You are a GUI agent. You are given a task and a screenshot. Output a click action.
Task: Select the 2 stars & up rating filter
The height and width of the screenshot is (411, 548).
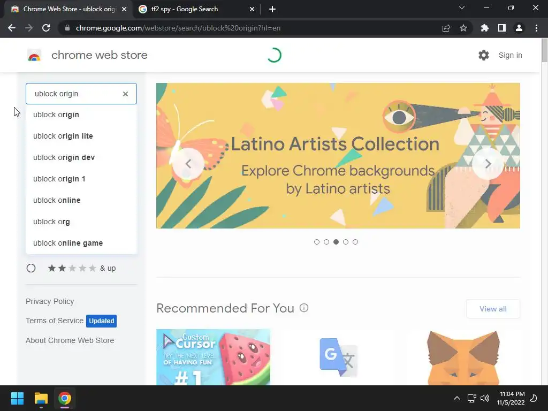[31, 268]
